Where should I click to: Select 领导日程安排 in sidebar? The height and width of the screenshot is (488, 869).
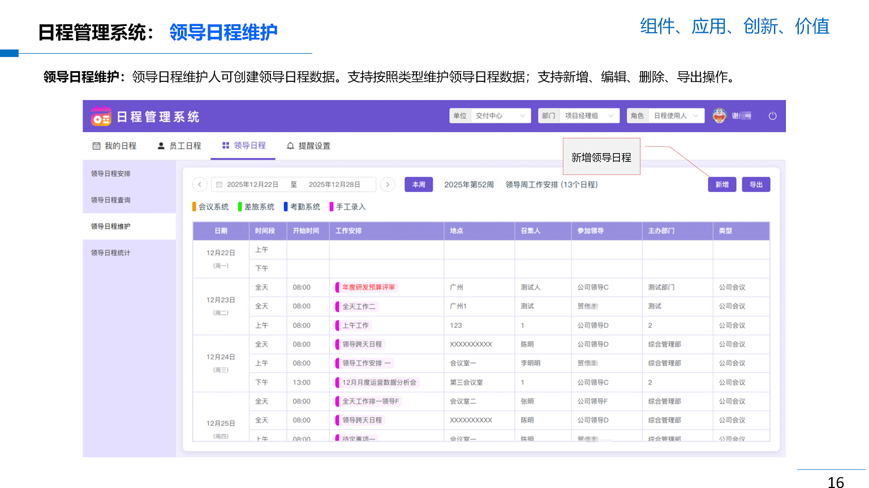point(111,174)
